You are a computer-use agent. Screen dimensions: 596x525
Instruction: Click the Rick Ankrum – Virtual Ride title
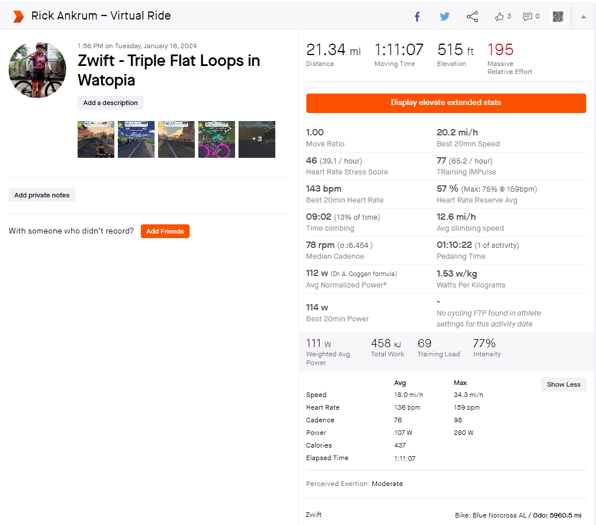(x=101, y=16)
